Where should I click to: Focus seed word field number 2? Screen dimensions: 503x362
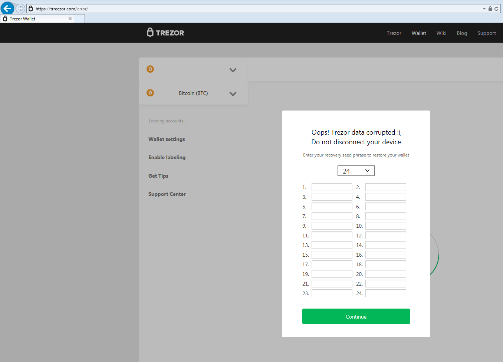386,187
